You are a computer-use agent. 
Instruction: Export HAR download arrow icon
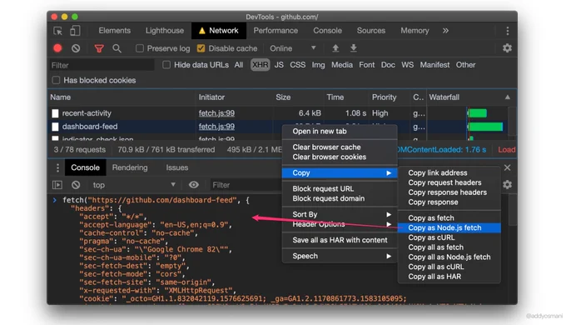354,48
